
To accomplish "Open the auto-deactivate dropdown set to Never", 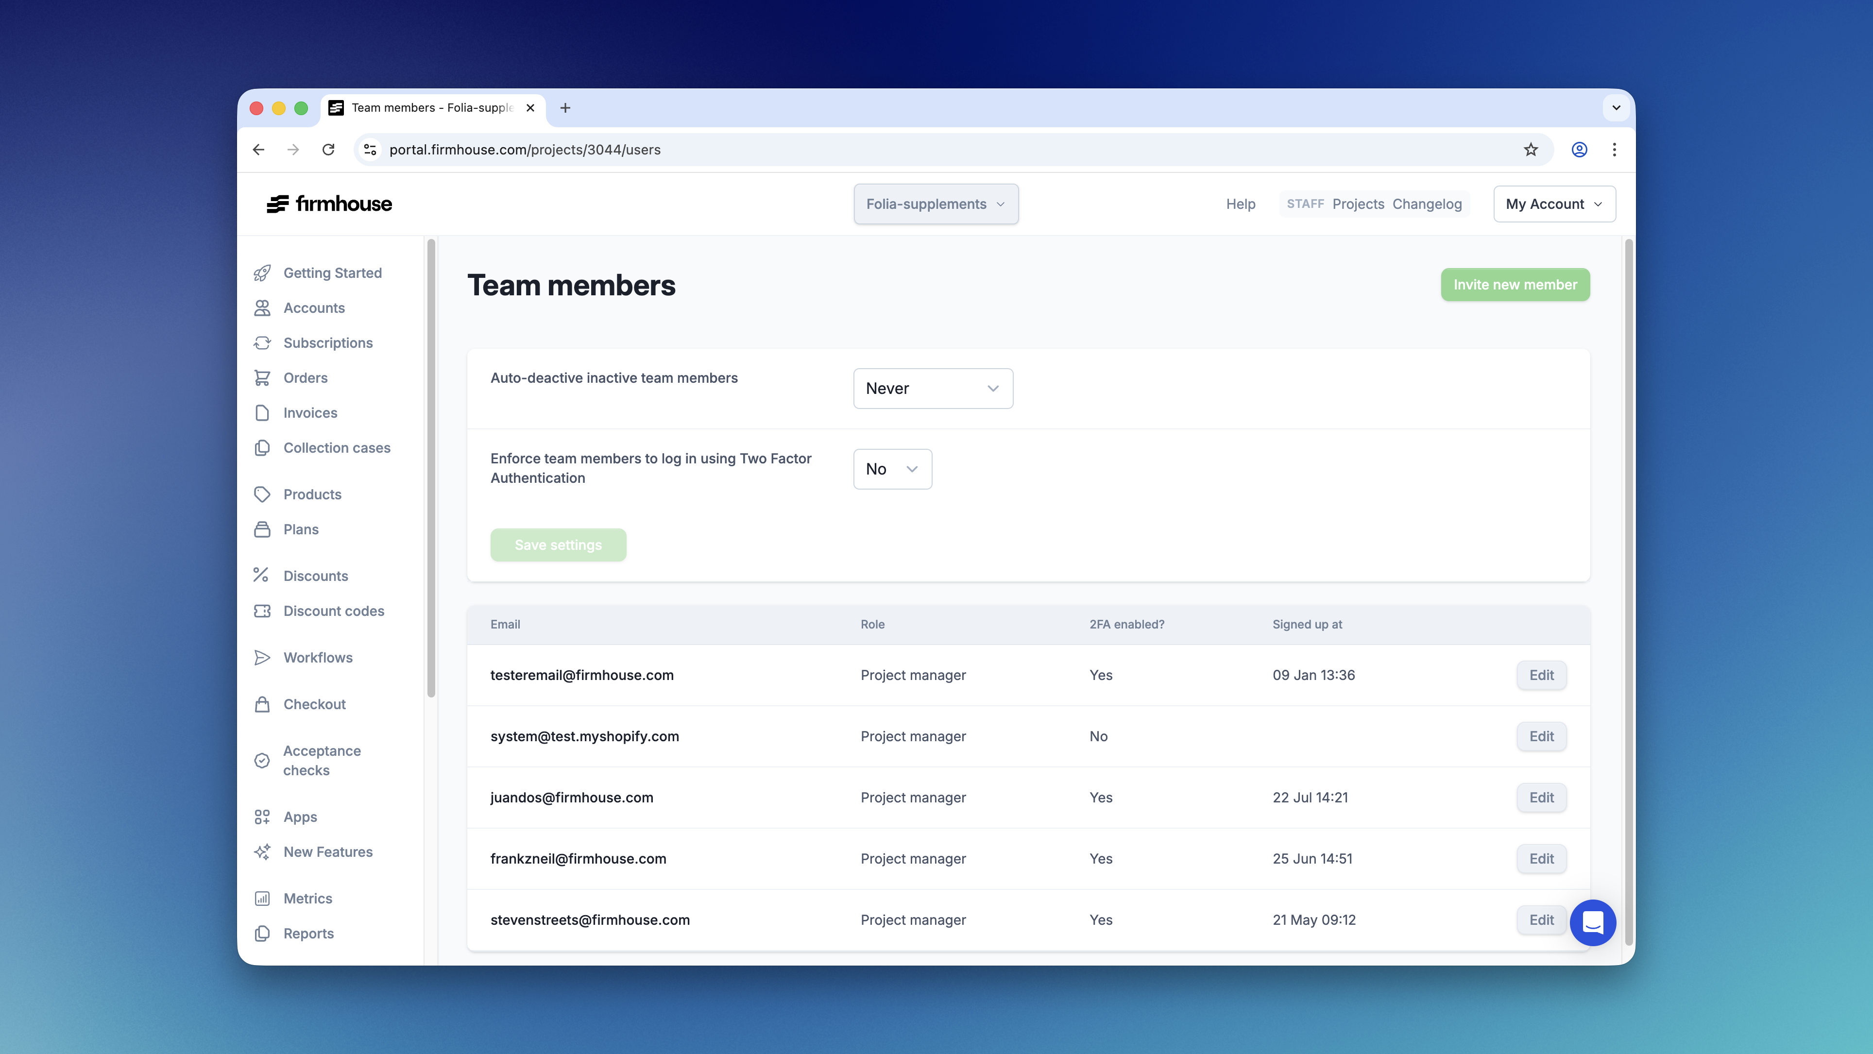I will pos(933,388).
